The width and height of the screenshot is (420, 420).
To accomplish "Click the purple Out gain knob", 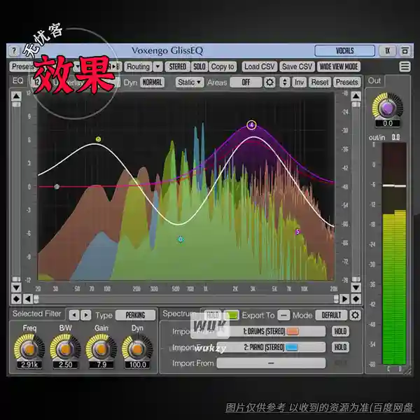I will point(388,108).
